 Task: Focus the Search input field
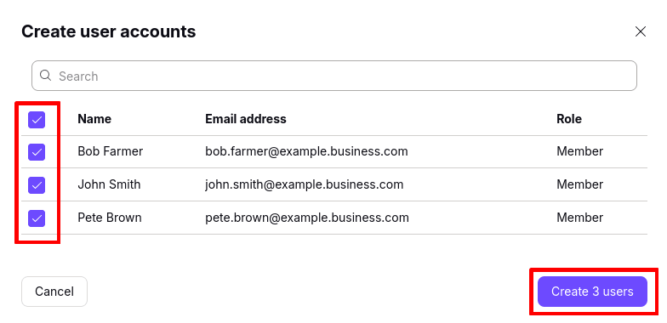coord(333,76)
